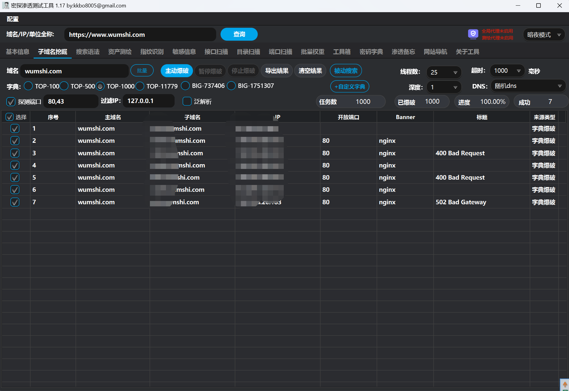The width and height of the screenshot is (569, 391).
Task: Open the 配置 menu
Action: click(12, 19)
